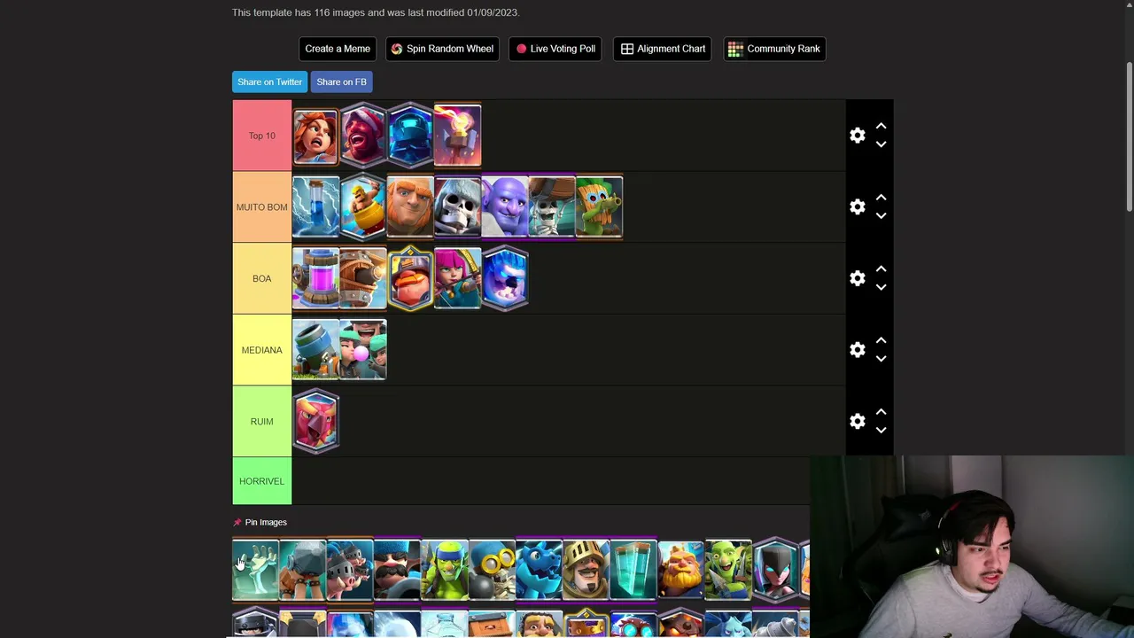Image resolution: width=1134 pixels, height=638 pixels.
Task: Select the Mighty Miner champion card
Action: [x=410, y=278]
